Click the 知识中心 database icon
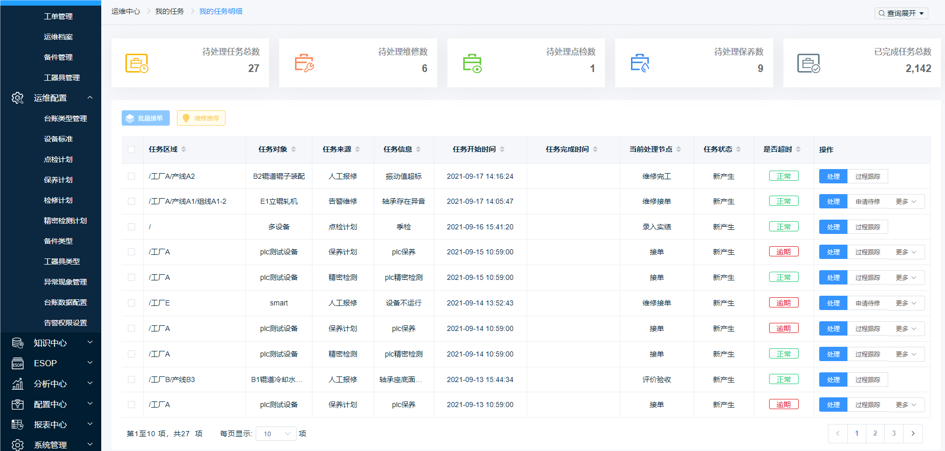Screen dimensions: 945x451 (17, 343)
